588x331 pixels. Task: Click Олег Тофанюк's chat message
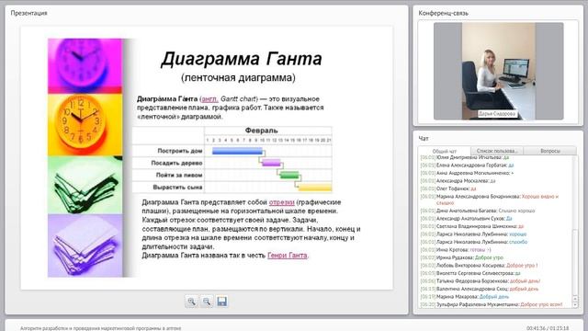448,188
